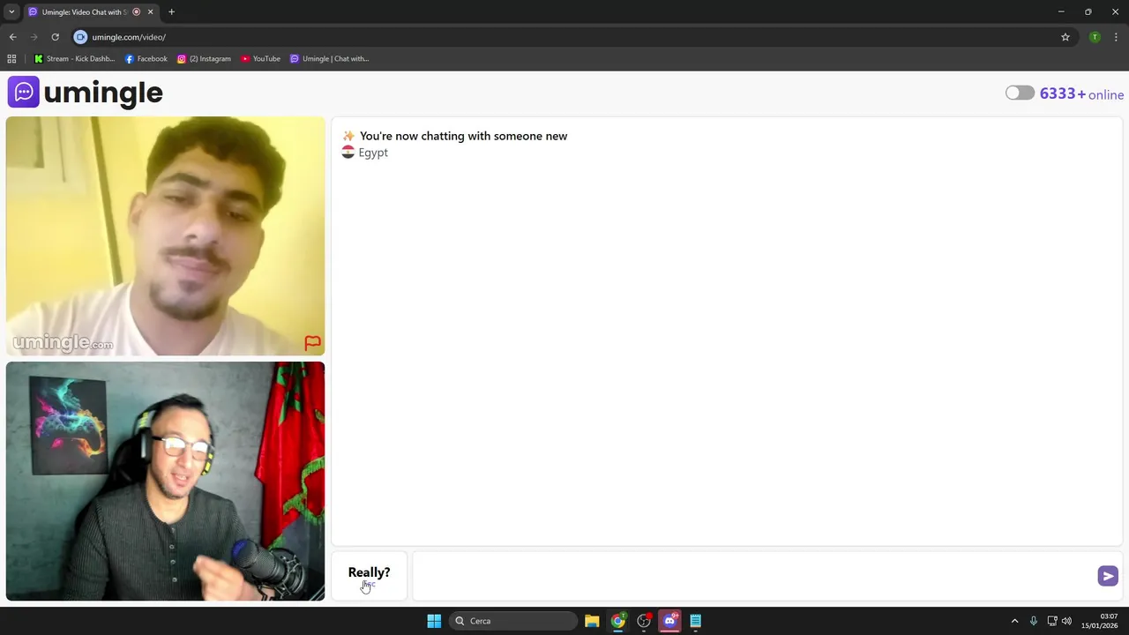Focus the chat message input field
Viewport: 1129px width, 635px height.
coord(754,576)
